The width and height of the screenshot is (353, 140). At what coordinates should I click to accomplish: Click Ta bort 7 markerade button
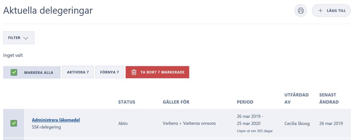point(157,72)
